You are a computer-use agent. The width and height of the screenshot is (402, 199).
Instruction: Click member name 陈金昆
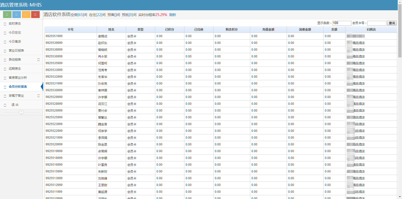tap(103, 145)
